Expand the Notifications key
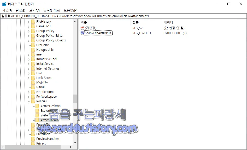 click(28, 92)
